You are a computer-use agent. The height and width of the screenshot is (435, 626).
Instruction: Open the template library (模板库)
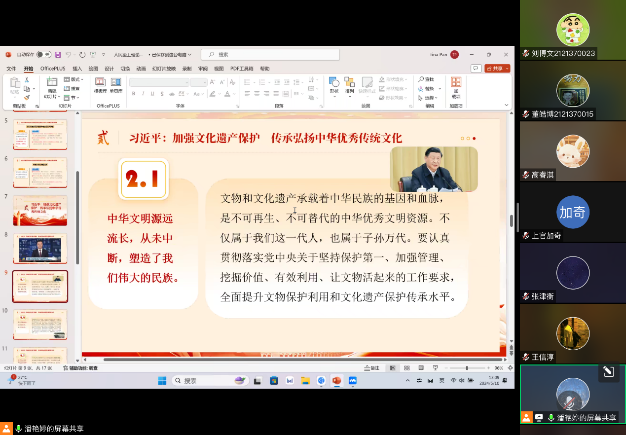point(101,85)
